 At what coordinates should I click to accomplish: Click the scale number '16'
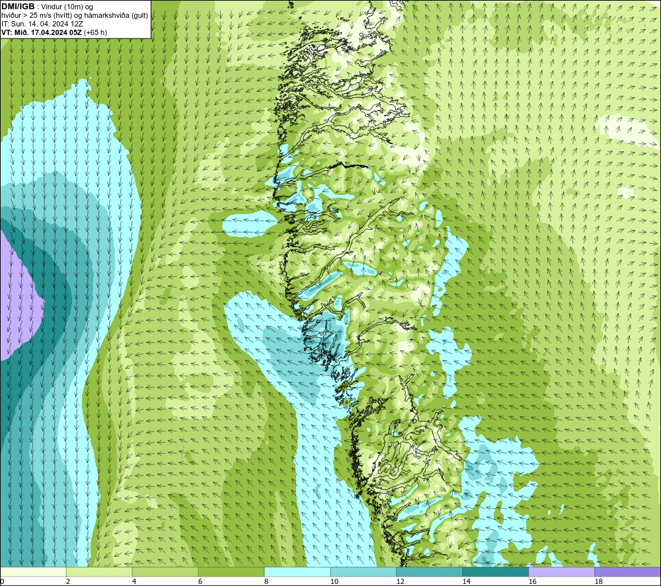click(x=532, y=581)
